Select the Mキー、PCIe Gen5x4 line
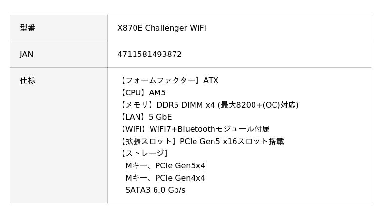This screenshot has height=218, width=390. pyautogui.click(x=165, y=166)
